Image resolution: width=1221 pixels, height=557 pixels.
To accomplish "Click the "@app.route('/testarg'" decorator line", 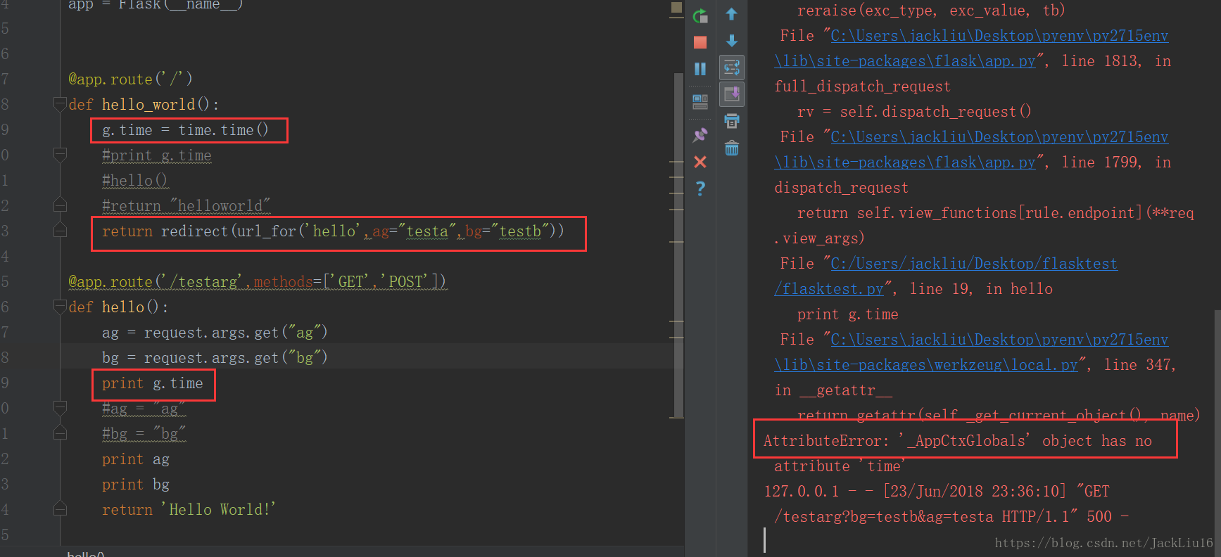I will (x=258, y=282).
